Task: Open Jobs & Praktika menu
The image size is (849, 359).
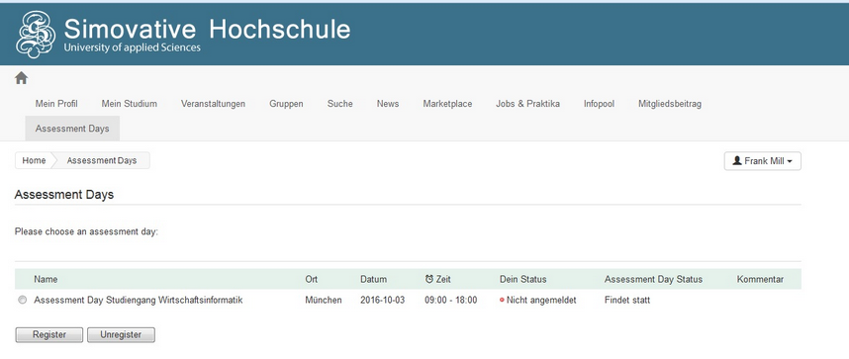Action: (x=527, y=104)
